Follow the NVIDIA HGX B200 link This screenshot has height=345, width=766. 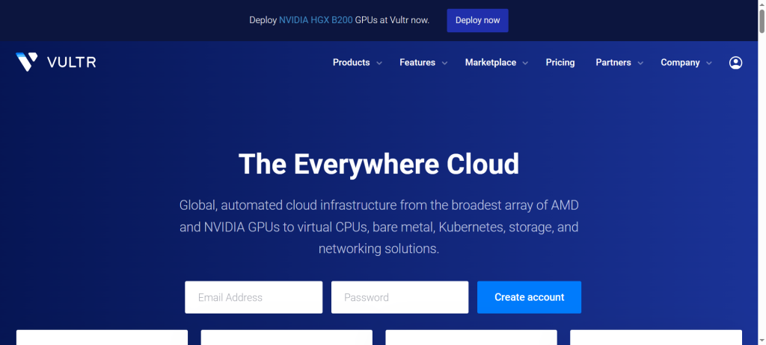316,20
